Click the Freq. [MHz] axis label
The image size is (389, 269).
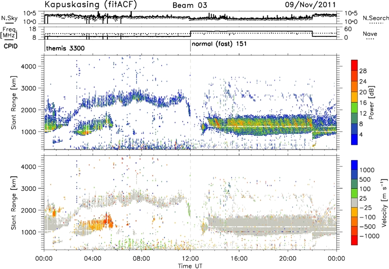pos(9,33)
